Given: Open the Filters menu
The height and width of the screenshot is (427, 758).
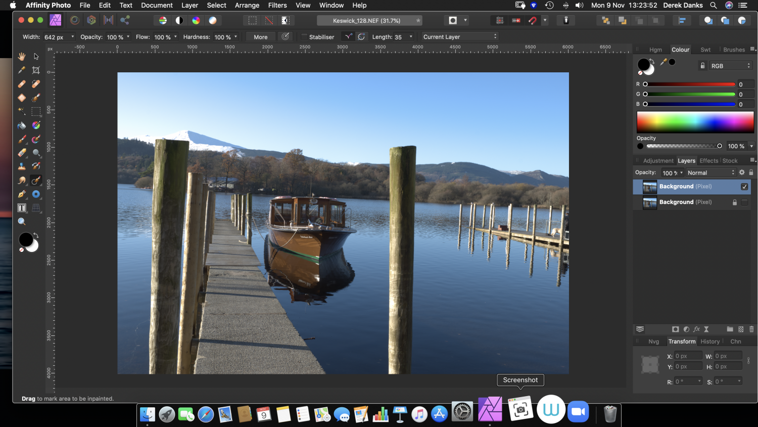Looking at the screenshot, I should pos(277,5).
